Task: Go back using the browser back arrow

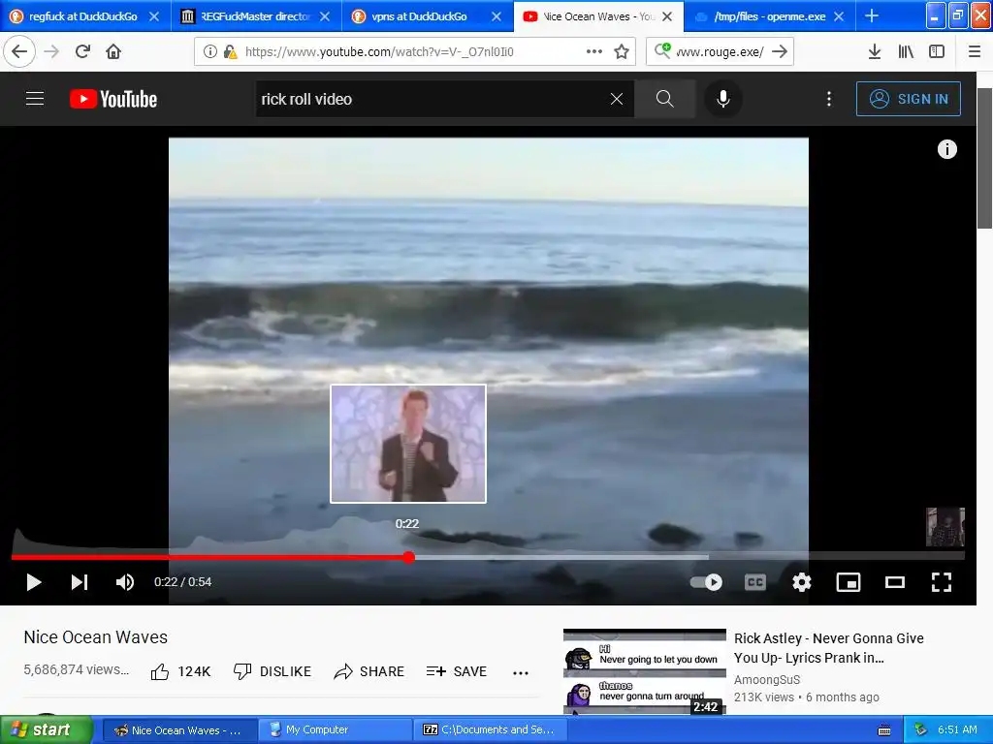Action: pyautogui.click(x=19, y=51)
